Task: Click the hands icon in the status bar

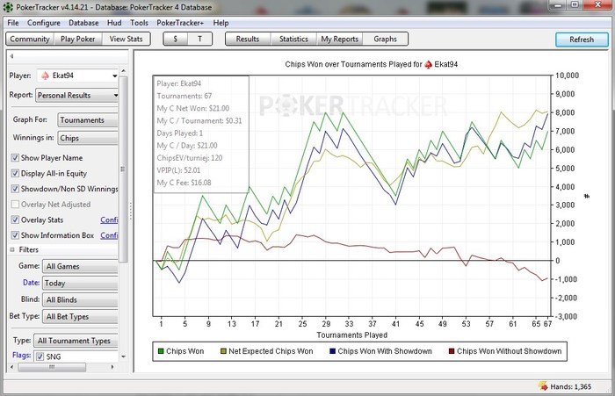Action: (543, 386)
